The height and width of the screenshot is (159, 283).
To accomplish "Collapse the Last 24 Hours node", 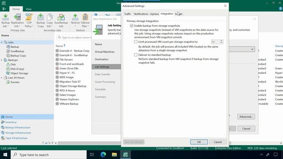I will pyautogui.click(x=2, y=78).
